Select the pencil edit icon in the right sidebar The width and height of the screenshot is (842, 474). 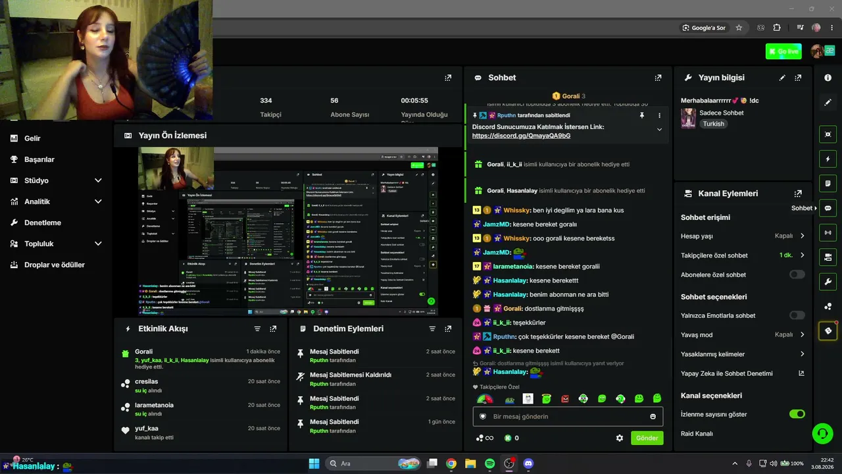coord(828,103)
